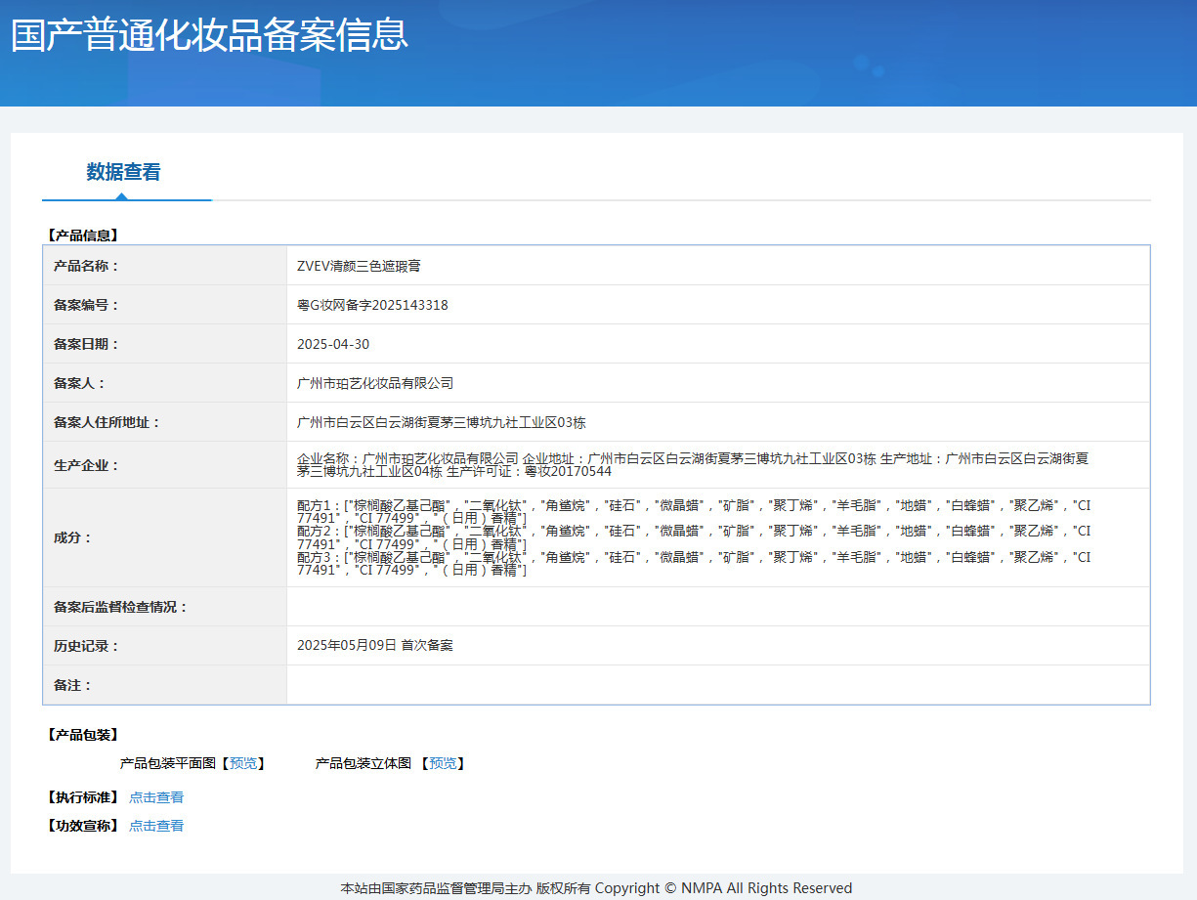Click the filing date 2025-04-30
This screenshot has height=900, width=1197.
[x=333, y=344]
